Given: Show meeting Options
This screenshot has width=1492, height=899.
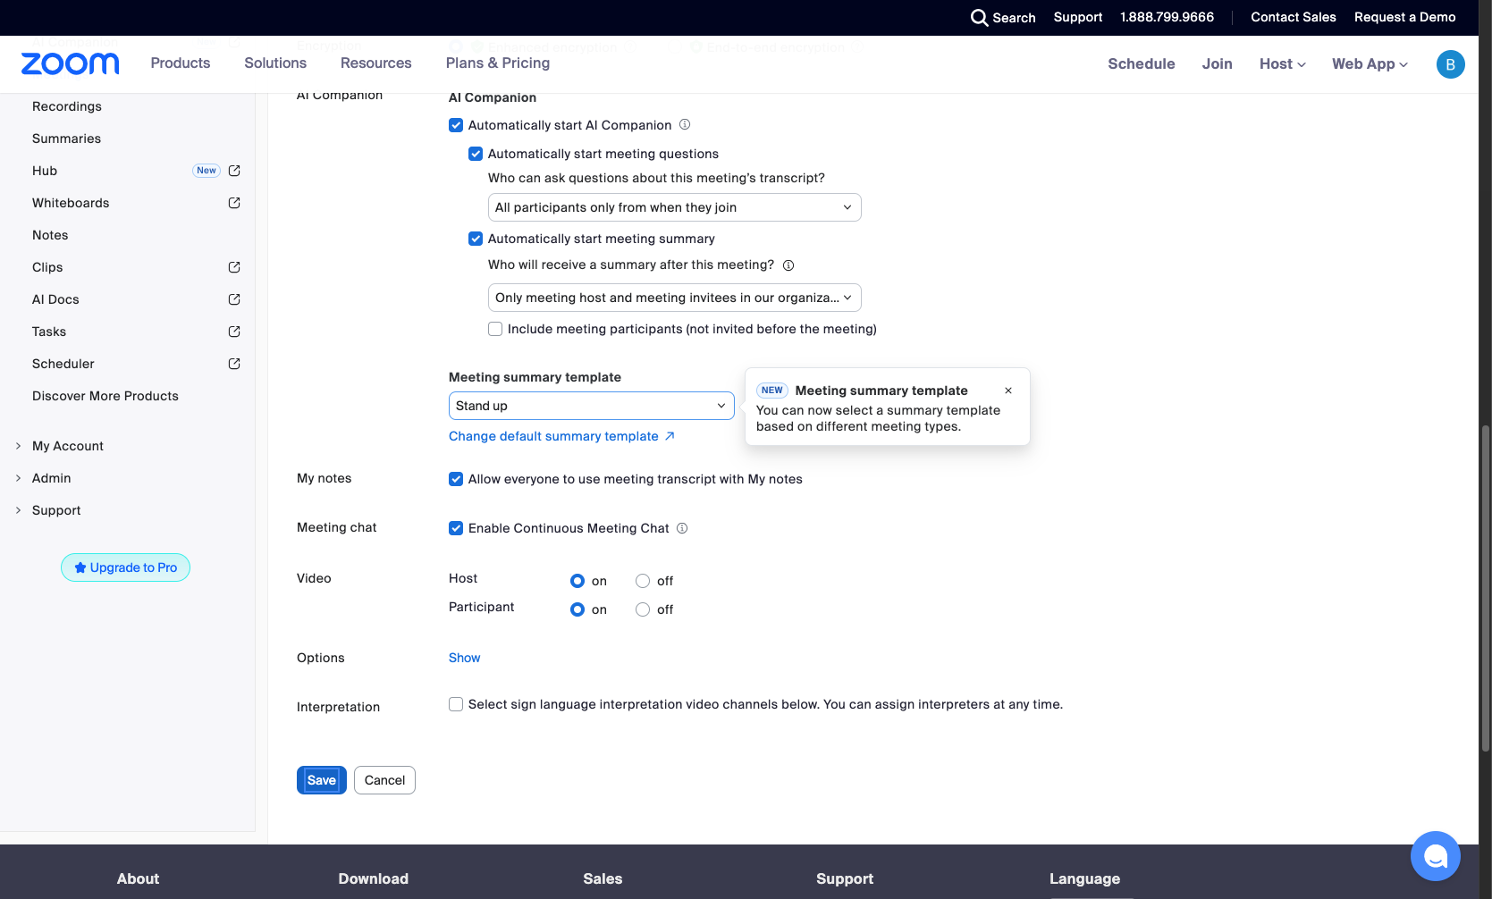Looking at the screenshot, I should pyautogui.click(x=465, y=658).
